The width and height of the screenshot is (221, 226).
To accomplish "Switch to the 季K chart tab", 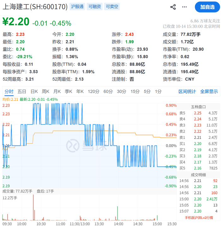I will [x=68, y=92].
